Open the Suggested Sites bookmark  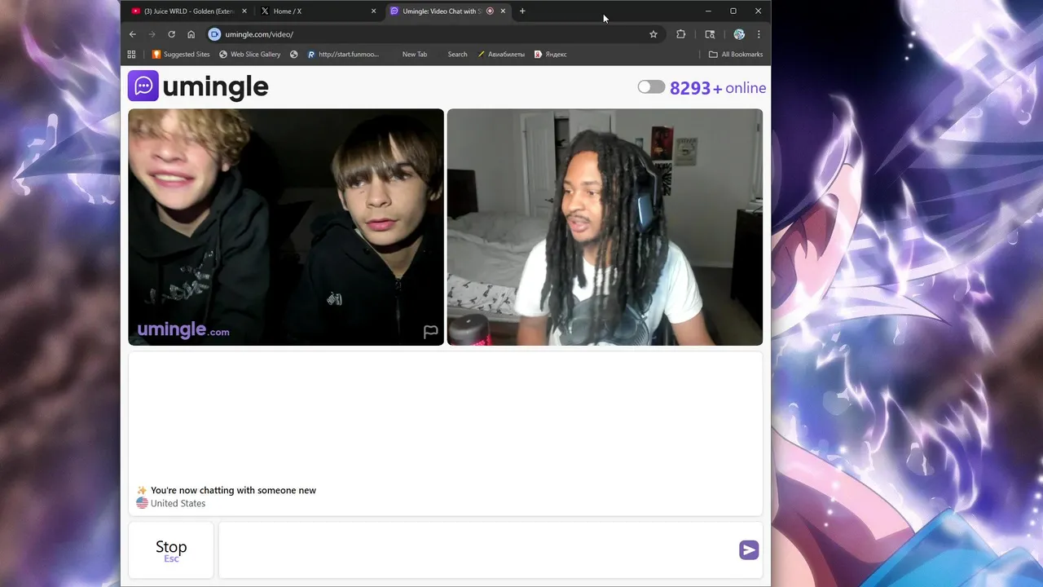(181, 55)
